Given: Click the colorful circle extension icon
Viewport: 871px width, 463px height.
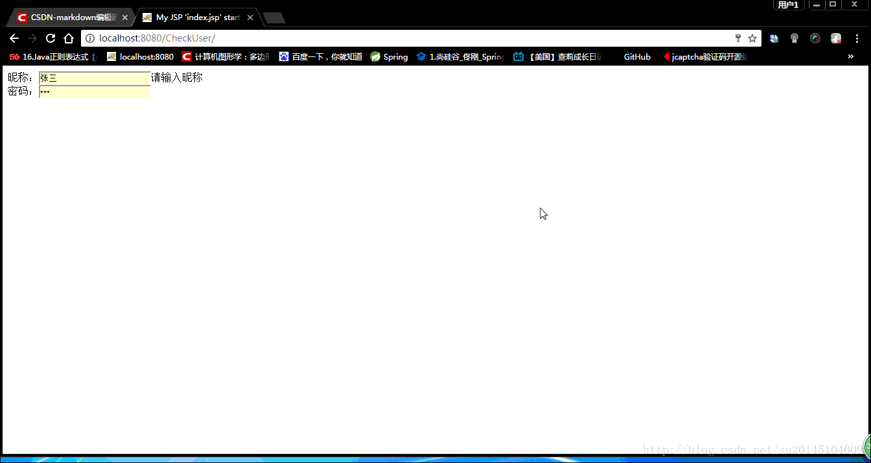Looking at the screenshot, I should (815, 38).
